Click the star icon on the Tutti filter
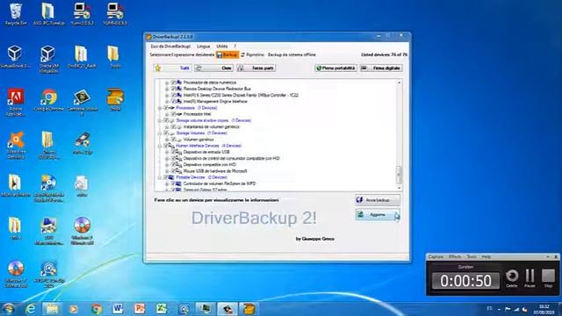 tap(158, 68)
